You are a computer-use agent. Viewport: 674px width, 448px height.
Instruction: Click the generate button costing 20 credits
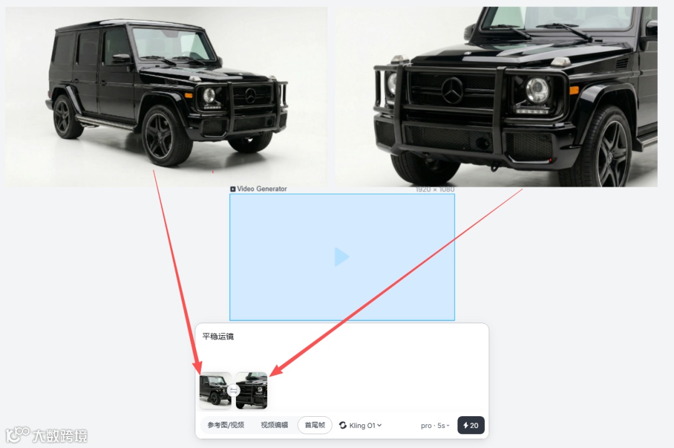tap(471, 425)
